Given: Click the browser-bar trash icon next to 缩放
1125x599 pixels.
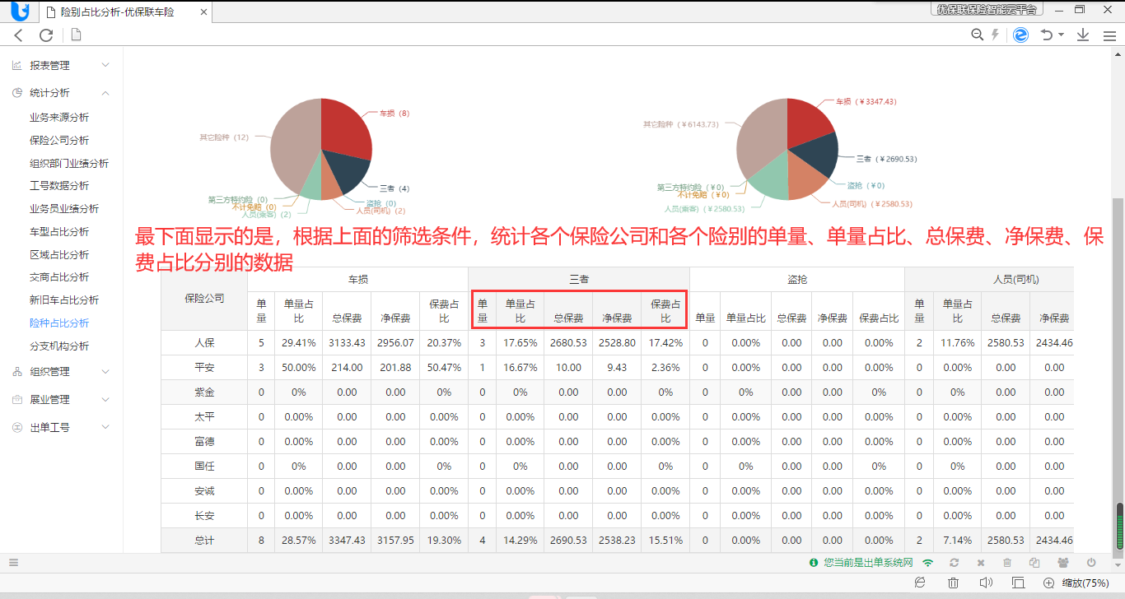Looking at the screenshot, I should point(953,583).
